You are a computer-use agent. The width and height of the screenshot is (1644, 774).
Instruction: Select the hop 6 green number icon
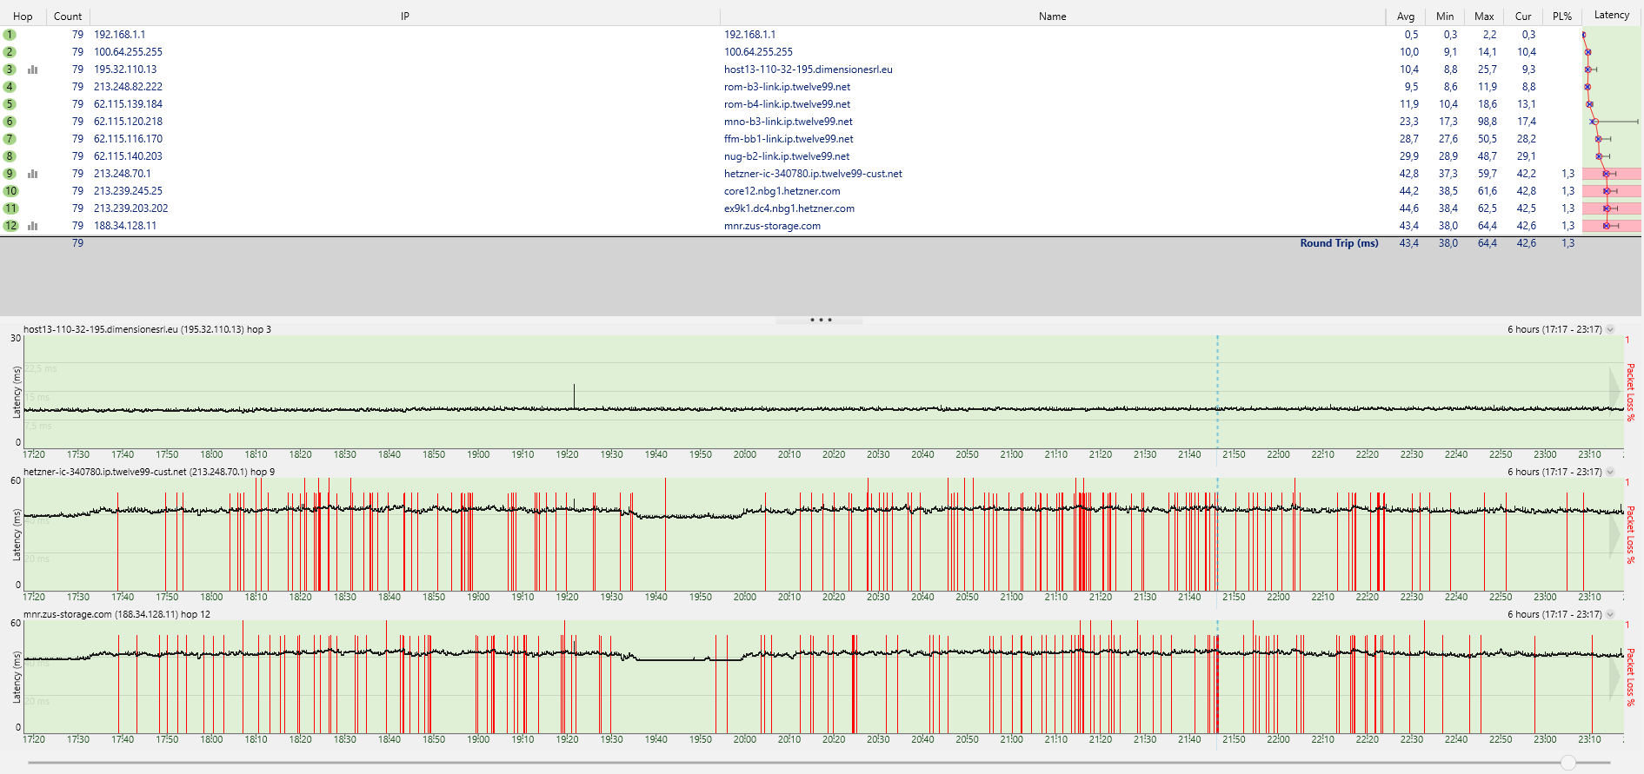click(x=10, y=122)
